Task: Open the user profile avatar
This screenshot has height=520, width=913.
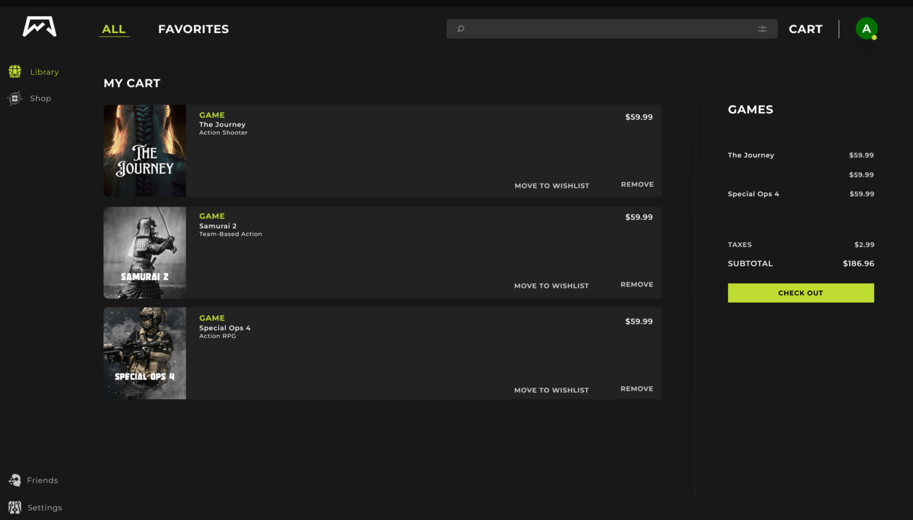Action: pyautogui.click(x=866, y=29)
